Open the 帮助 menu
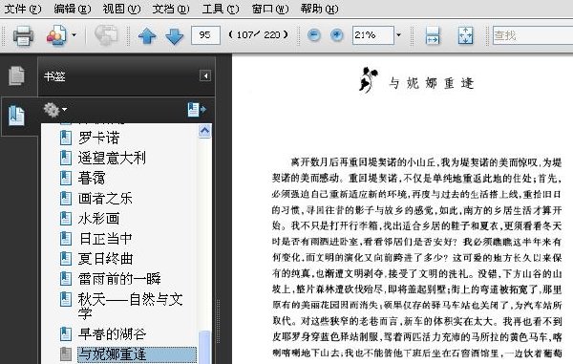573x364 pixels. tap(319, 9)
